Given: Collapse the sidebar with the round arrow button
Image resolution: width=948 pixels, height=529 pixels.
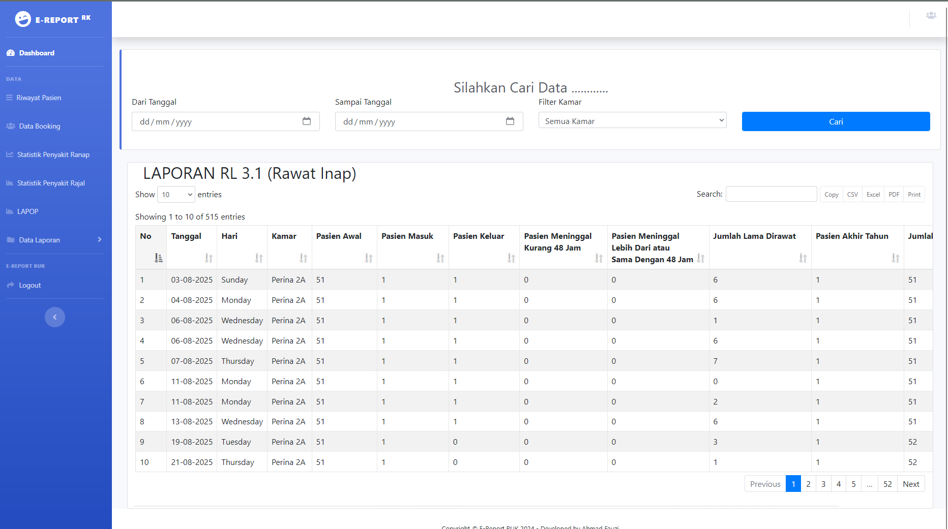Looking at the screenshot, I should (x=55, y=317).
